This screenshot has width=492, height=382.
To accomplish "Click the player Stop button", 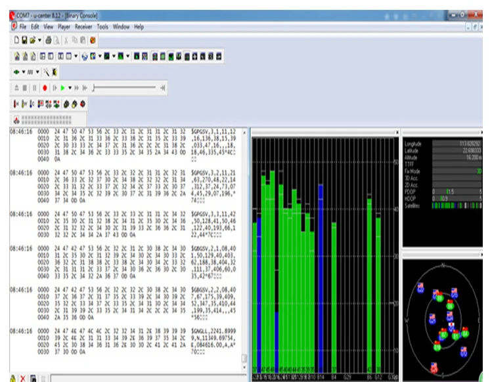I will [25, 88].
